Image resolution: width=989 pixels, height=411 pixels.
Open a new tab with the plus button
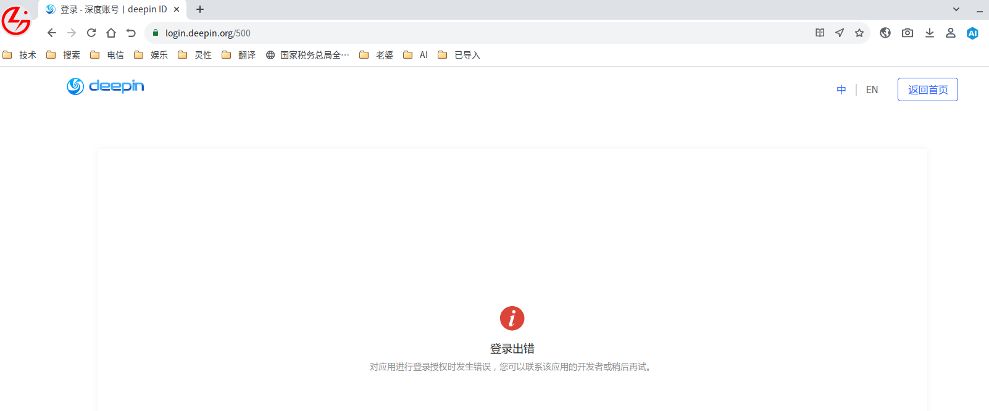[x=200, y=9]
